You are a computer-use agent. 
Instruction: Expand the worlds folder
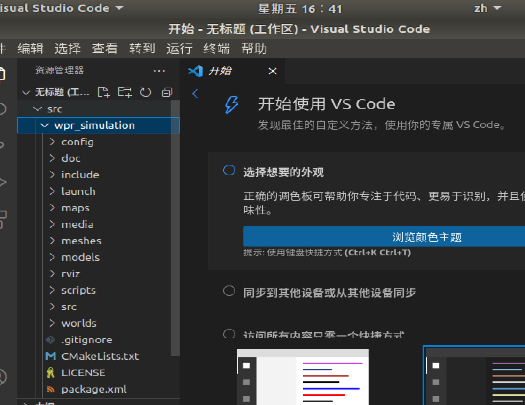click(52, 323)
